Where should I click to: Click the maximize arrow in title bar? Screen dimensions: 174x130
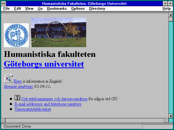(x=170, y=4)
